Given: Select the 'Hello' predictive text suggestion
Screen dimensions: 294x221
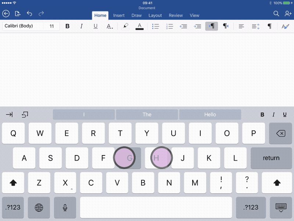Looking at the screenshot, I should (x=210, y=115).
